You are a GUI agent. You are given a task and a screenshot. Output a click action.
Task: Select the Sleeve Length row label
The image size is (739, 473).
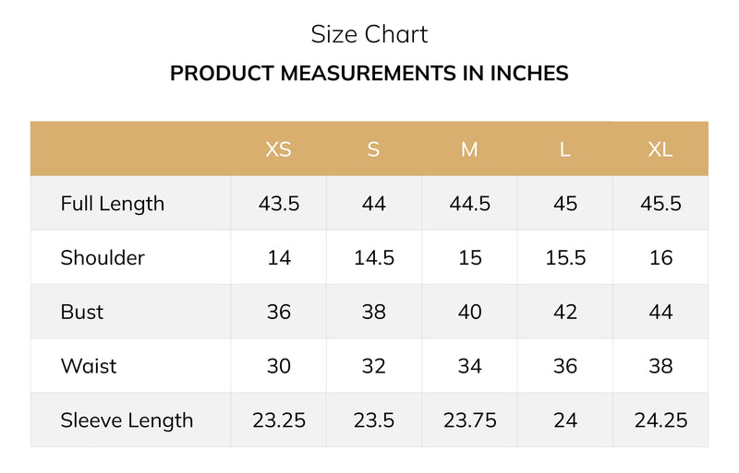tap(127, 420)
